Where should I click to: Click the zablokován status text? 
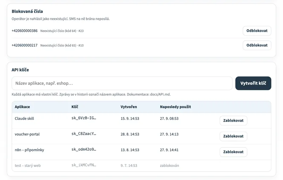pos(169,166)
